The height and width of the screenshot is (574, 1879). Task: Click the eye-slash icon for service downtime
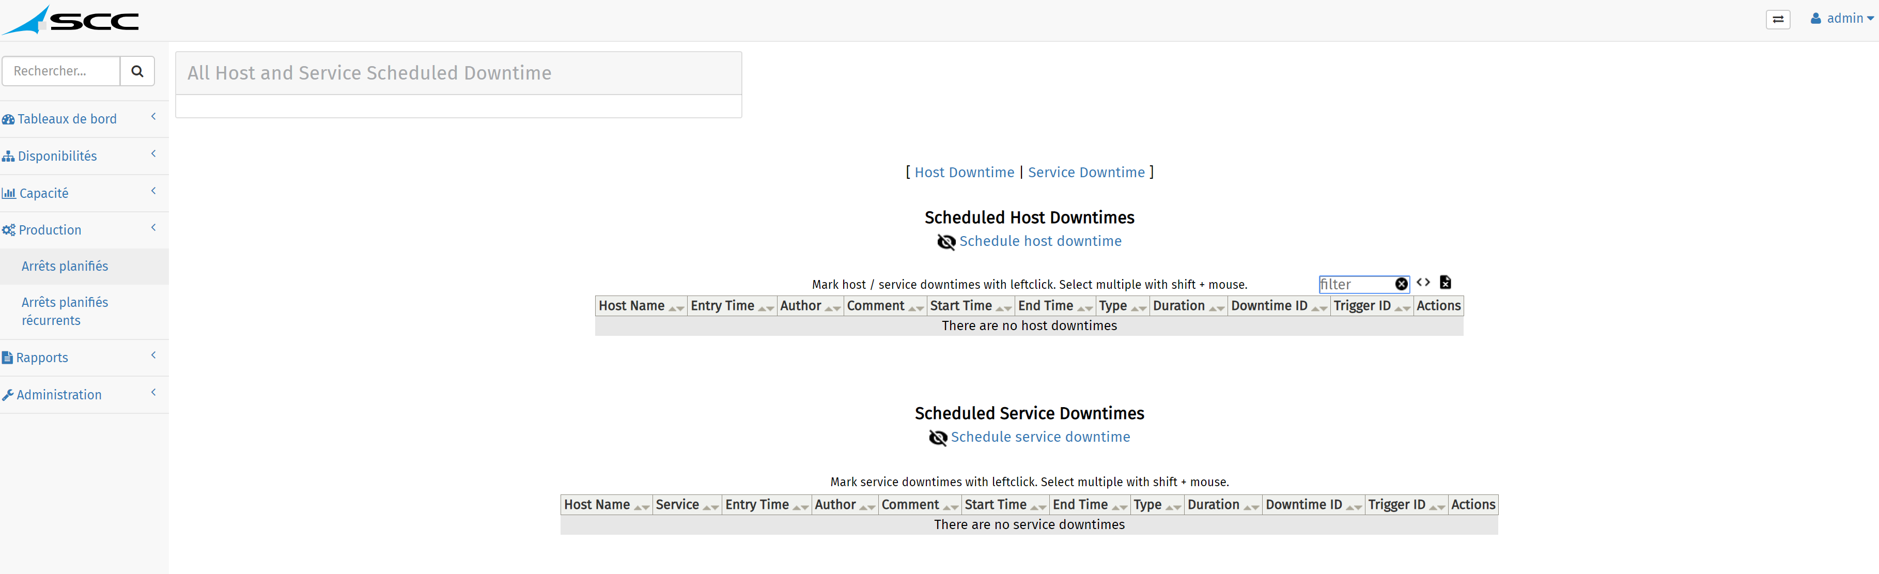pos(937,438)
